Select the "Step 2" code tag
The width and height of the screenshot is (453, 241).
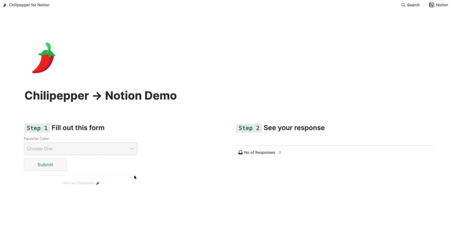click(249, 128)
